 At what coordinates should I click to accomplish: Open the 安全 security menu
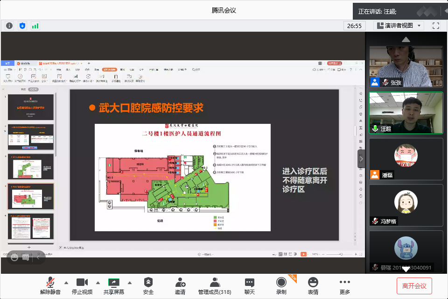(x=148, y=286)
